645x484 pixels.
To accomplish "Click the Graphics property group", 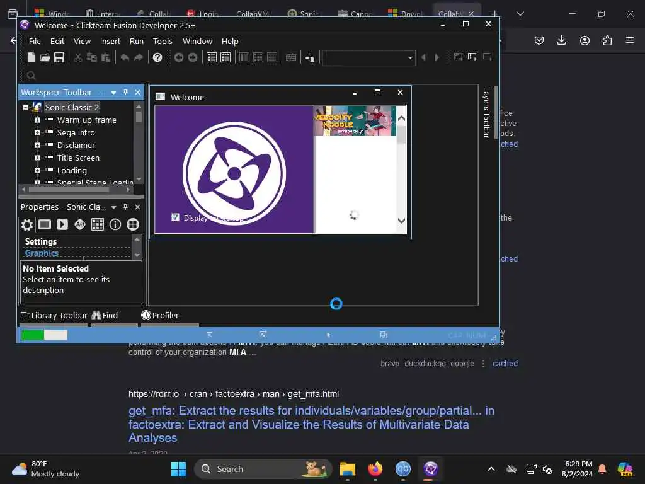I will click(42, 253).
